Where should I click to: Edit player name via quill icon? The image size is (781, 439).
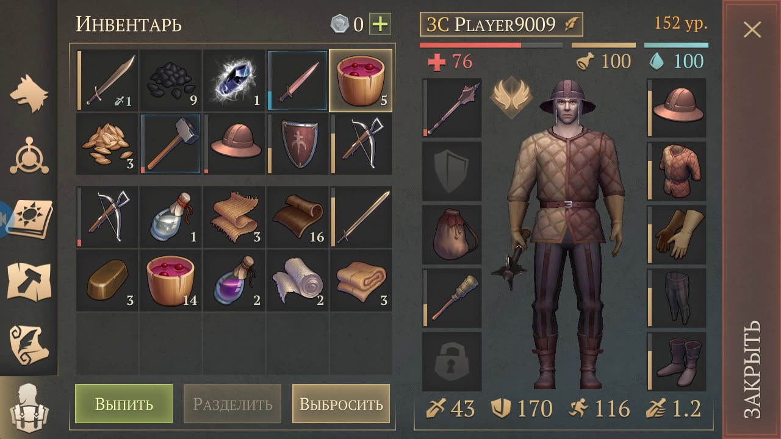tap(570, 24)
